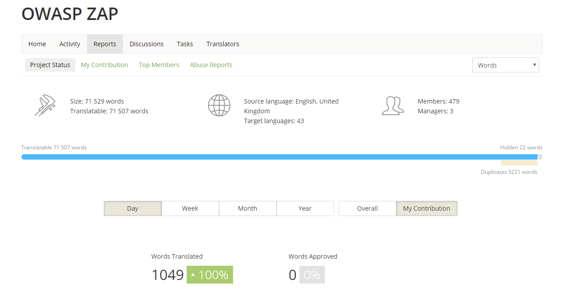573x304 pixels.
Task: Click the caliper size icon
Action: pyautogui.click(x=45, y=106)
